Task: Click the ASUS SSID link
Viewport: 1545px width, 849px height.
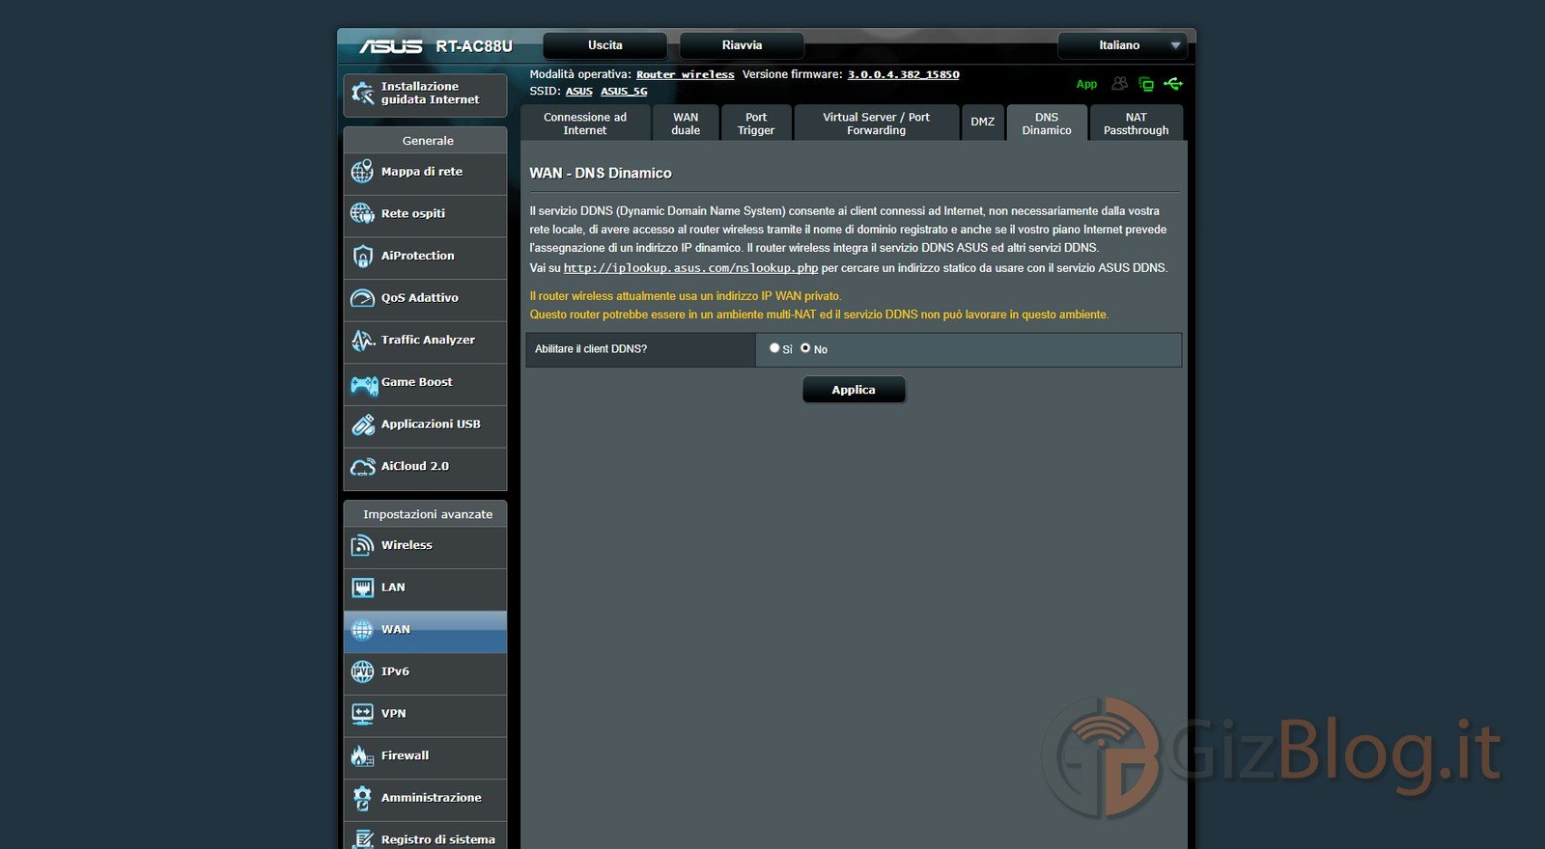Action: coord(579,92)
